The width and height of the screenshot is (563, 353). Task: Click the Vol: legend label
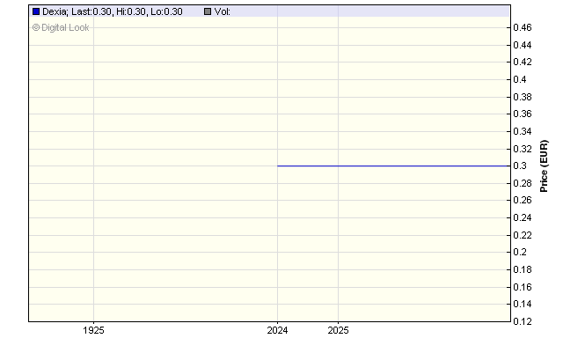223,11
